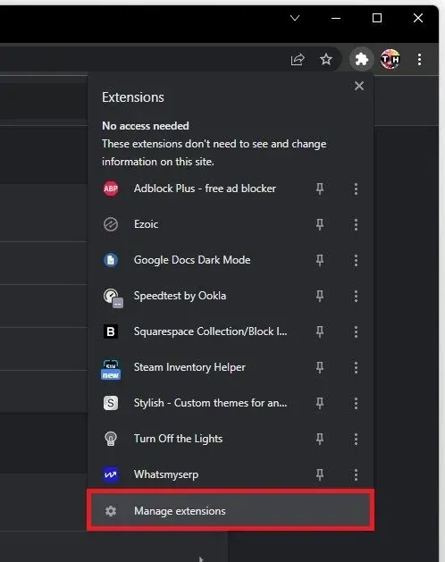
Task: Open more actions for Squarespace Collection/Block
Action: point(356,331)
